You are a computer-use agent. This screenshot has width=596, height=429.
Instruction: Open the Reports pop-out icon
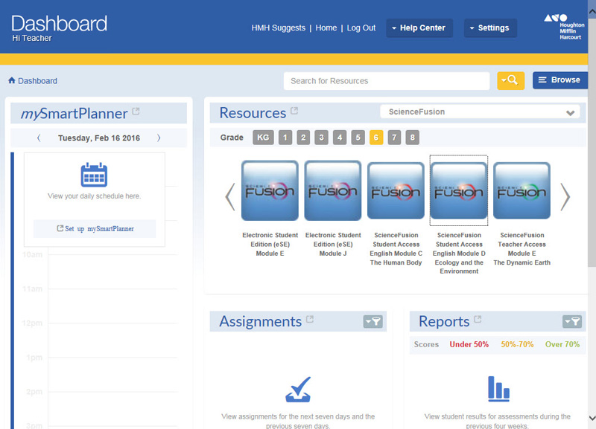(478, 320)
